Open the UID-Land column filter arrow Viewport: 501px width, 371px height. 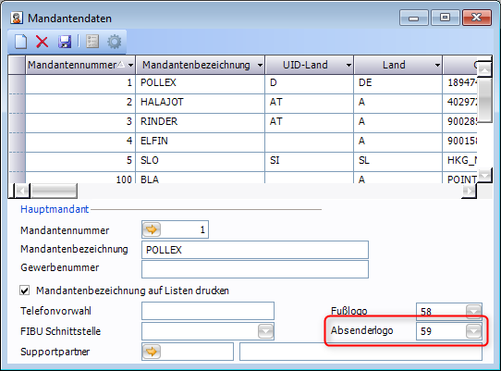click(x=348, y=66)
